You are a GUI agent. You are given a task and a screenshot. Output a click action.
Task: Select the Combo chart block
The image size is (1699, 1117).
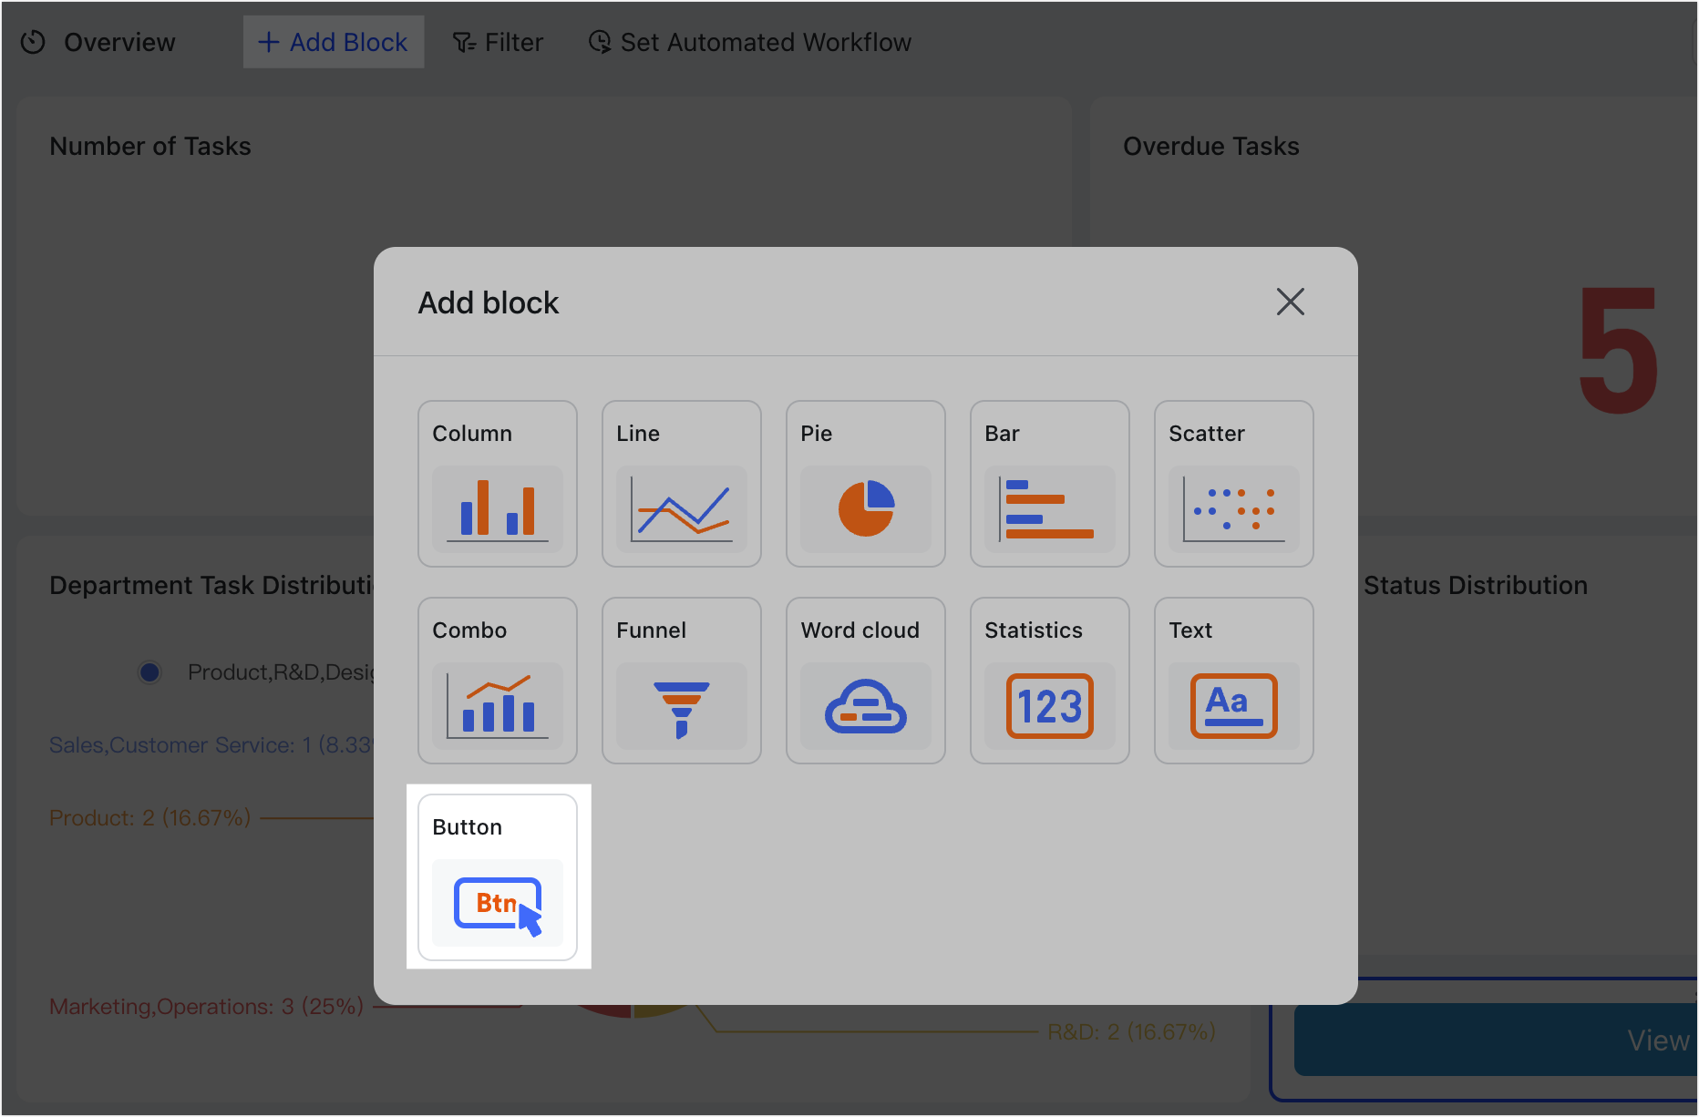[x=497, y=681]
